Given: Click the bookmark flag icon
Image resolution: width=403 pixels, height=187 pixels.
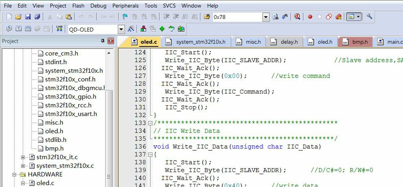Looking at the screenshot, I should click(125, 17).
